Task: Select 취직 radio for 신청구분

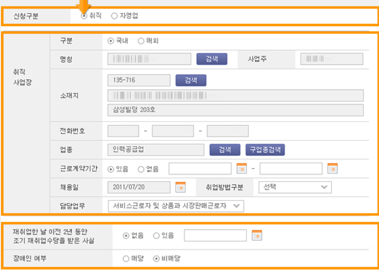Action: point(84,16)
